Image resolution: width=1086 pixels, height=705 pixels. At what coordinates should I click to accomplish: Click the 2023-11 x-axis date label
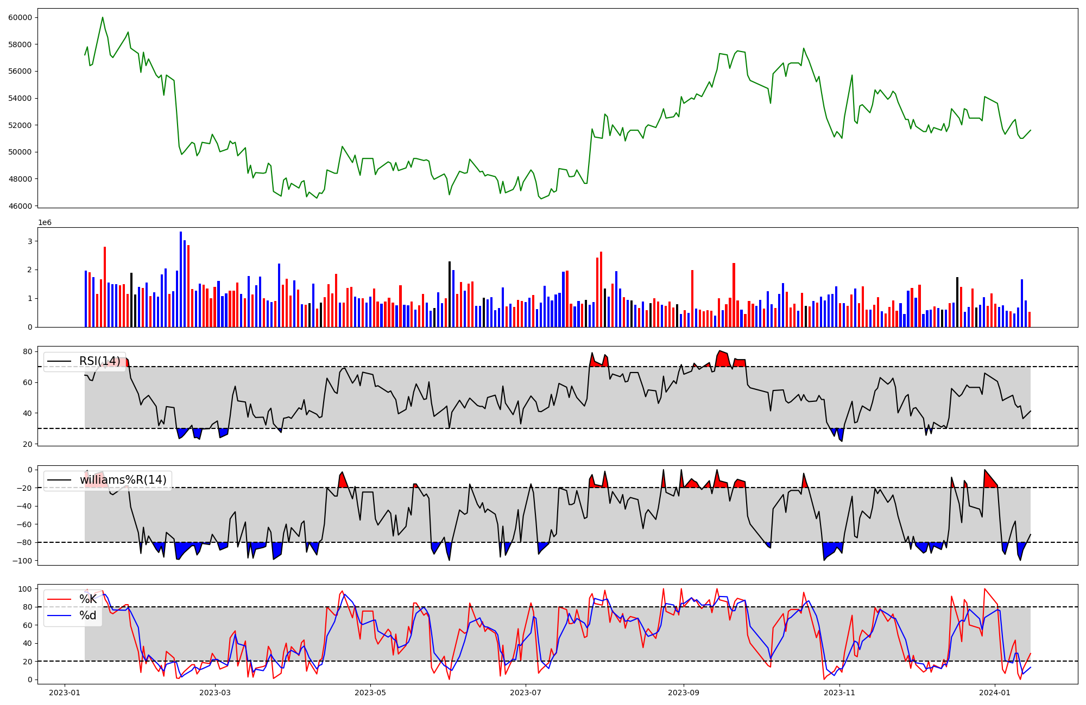pyautogui.click(x=839, y=693)
